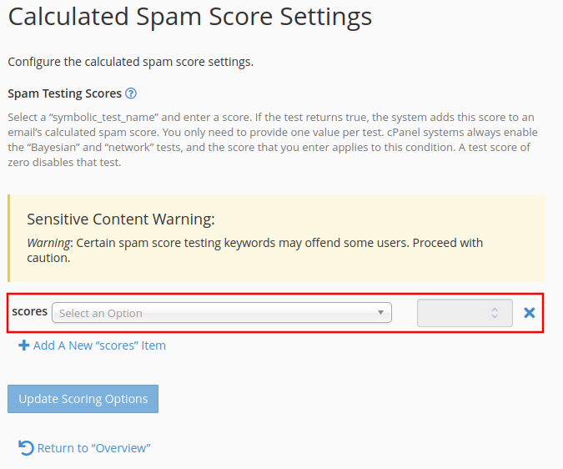563x469 pixels.
Task: Increase score with the stepper up arrow
Action: 495,310
